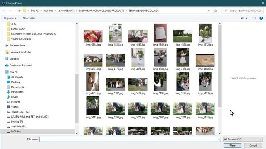Viewport: 266px width, 149px height.
Task: Click the navigation pane scroll down arrow
Action: [x=76, y=133]
